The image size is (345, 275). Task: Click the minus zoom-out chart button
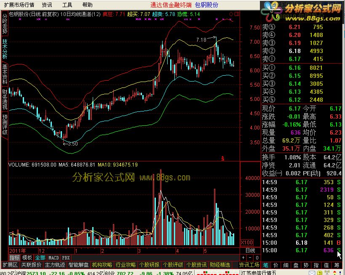pyautogui.click(x=250, y=258)
